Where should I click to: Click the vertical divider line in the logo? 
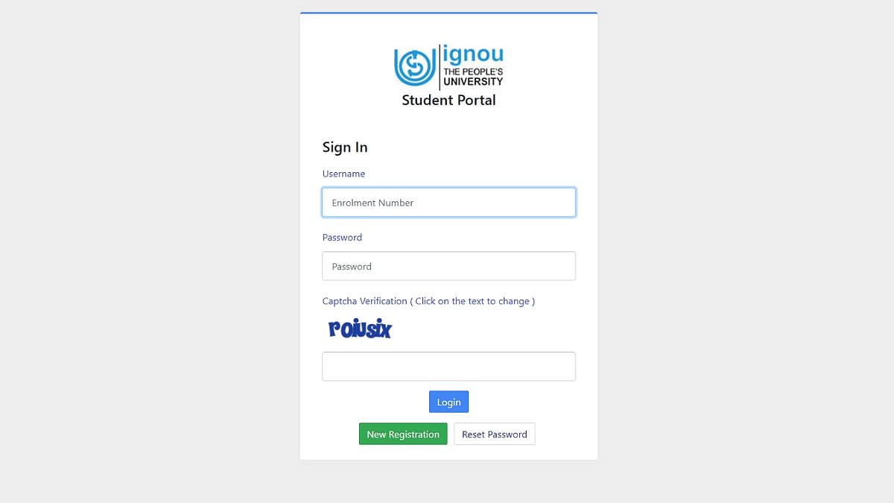pos(440,66)
